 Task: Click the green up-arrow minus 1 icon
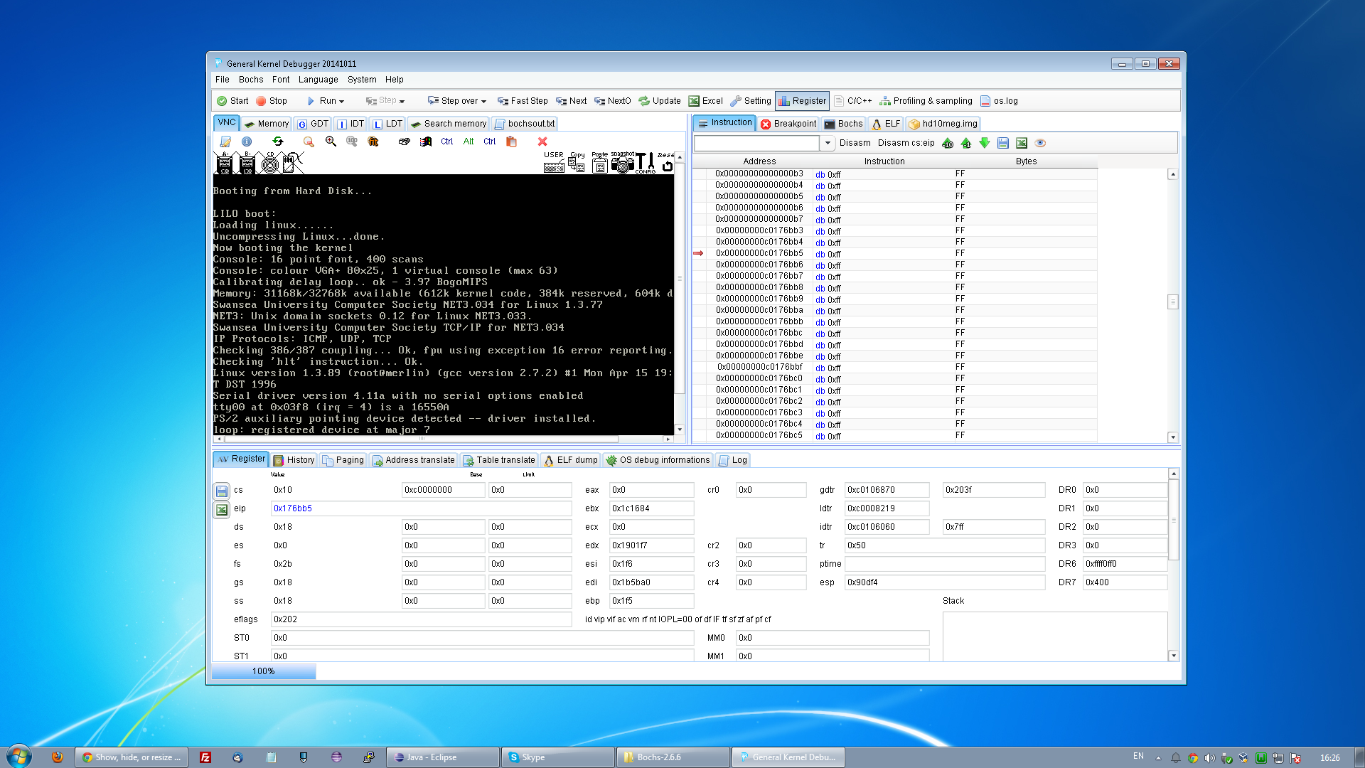pos(966,143)
